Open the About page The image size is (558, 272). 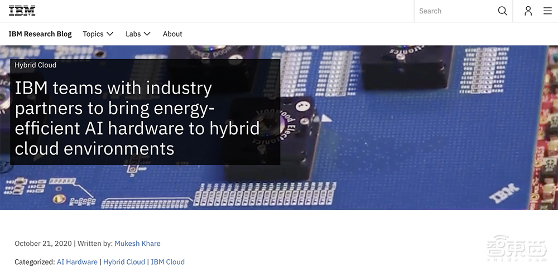click(172, 34)
